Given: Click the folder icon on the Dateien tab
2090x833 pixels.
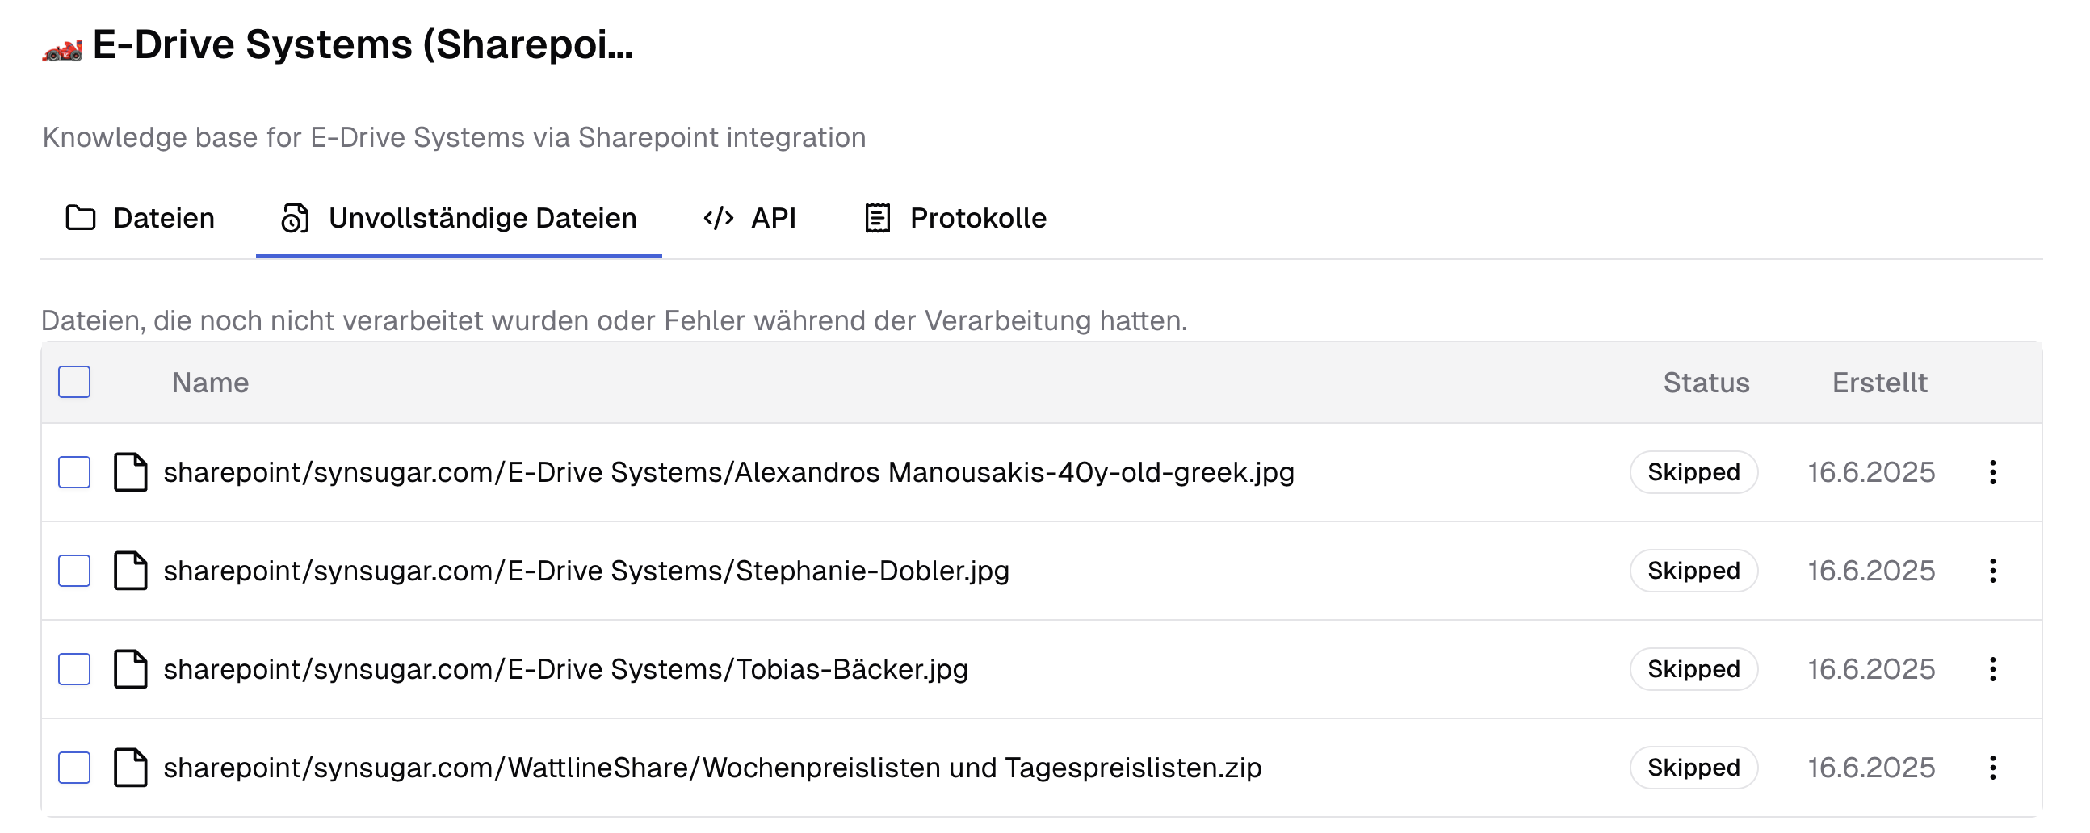Looking at the screenshot, I should point(81,217).
